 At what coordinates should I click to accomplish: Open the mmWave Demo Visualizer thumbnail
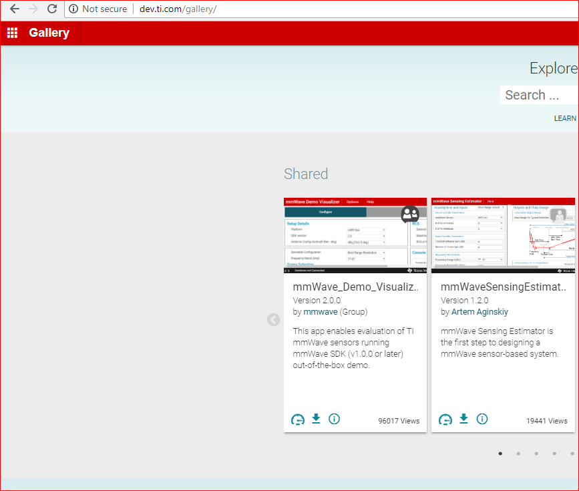click(355, 235)
